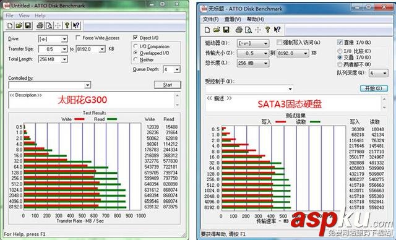This screenshot has width=396, height=240.
Task: Click Print icon in 无标题 window toolbar
Action: click(x=239, y=30)
